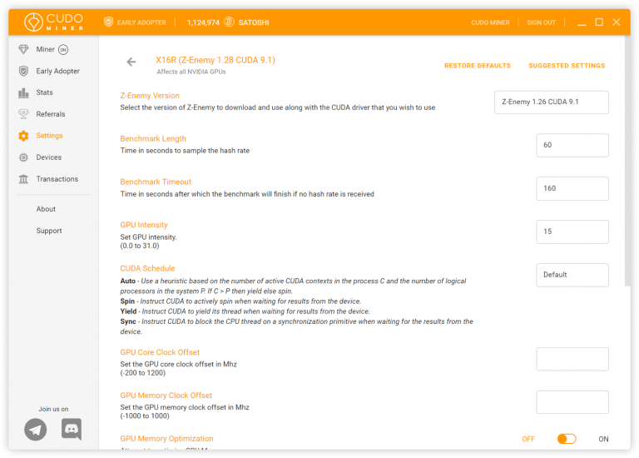Apply Suggested Settings
The width and height of the screenshot is (639, 458).
567,66
